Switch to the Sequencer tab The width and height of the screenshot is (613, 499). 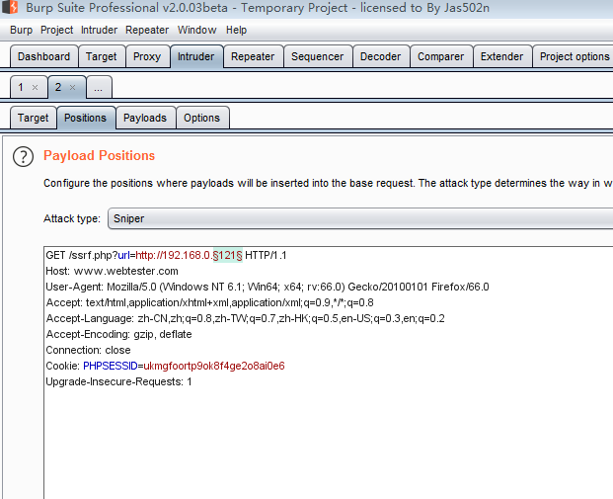[318, 56]
